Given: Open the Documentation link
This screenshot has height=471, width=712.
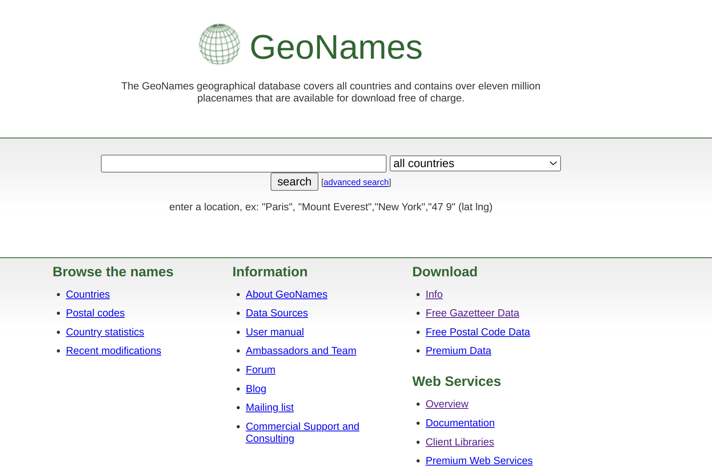Looking at the screenshot, I should coord(460,423).
